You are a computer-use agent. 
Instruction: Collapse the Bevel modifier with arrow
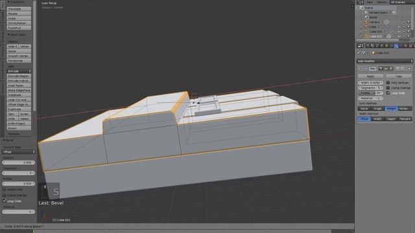pos(360,69)
